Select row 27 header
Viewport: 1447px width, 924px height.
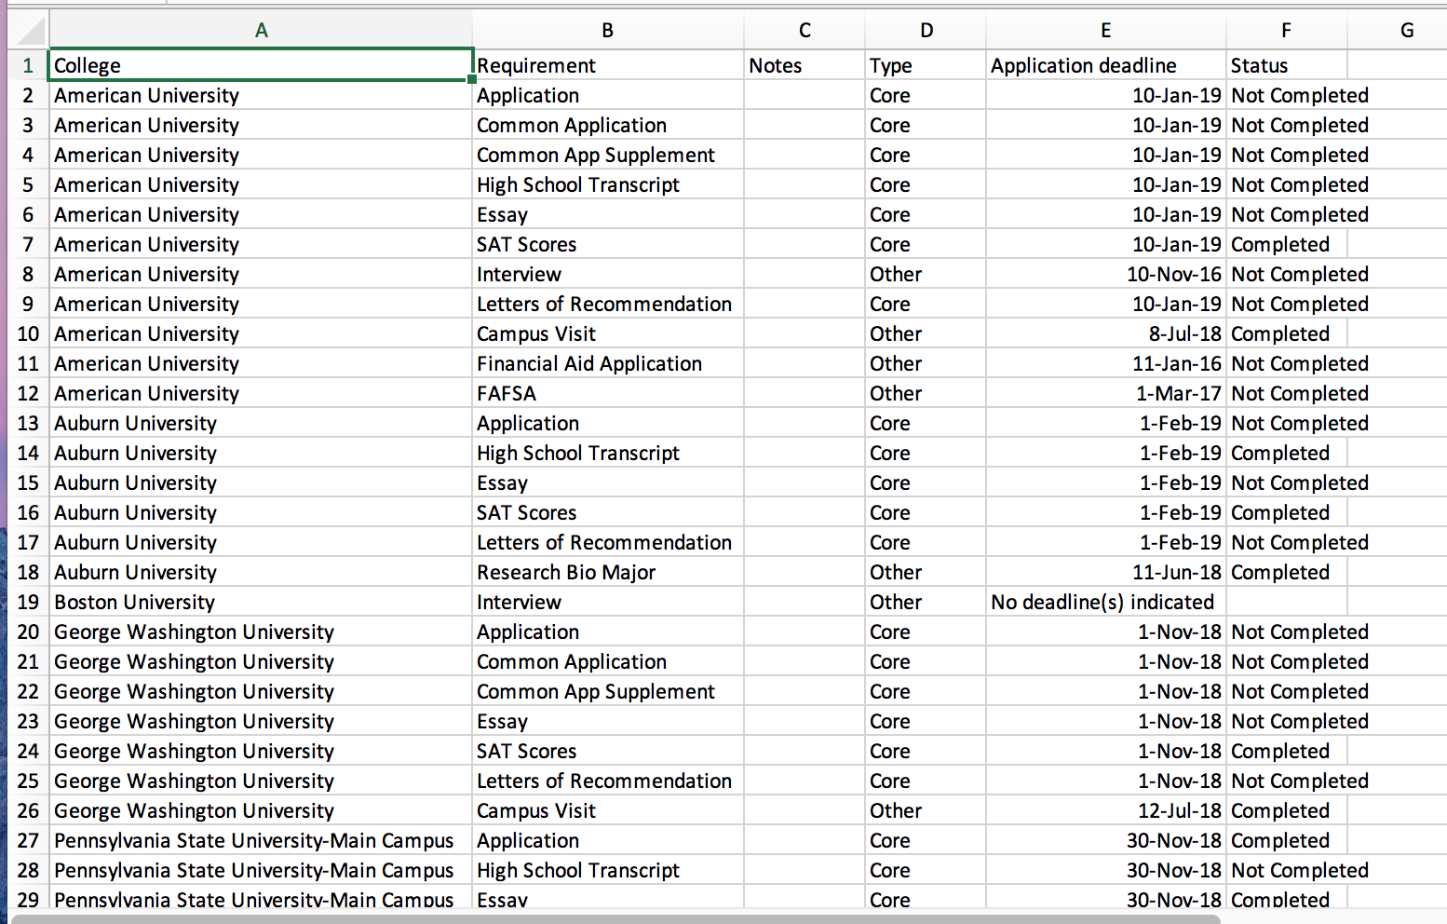[x=28, y=840]
